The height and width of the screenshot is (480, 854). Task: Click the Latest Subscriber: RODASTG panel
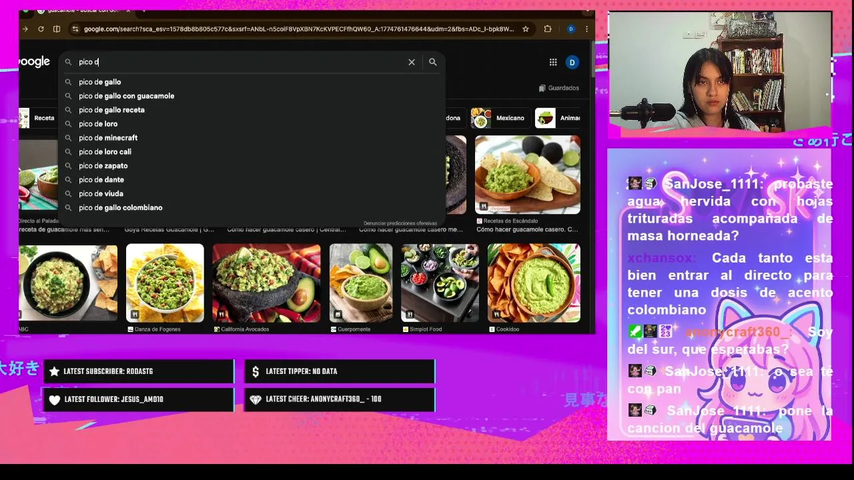click(139, 371)
